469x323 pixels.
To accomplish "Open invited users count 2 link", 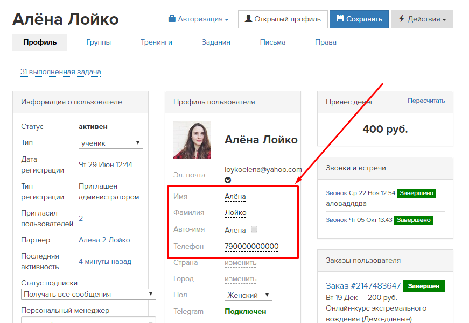I will click(81, 218).
